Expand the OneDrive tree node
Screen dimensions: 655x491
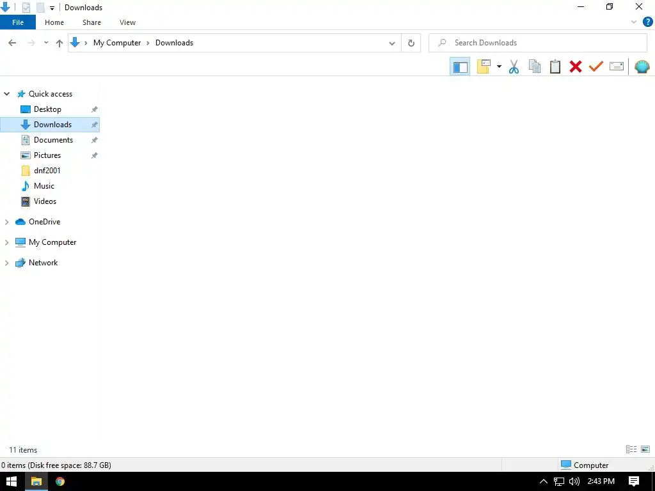6,222
